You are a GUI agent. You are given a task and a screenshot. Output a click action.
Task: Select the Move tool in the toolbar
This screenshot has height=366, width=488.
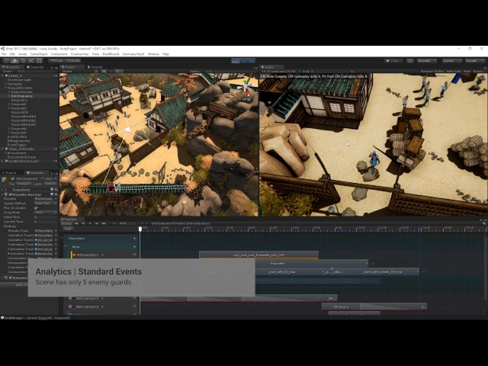pos(14,61)
